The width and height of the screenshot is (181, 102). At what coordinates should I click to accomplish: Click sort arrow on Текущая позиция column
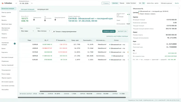click(56, 40)
